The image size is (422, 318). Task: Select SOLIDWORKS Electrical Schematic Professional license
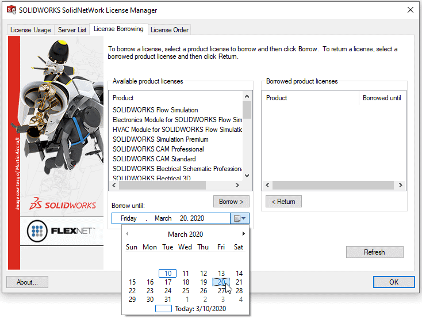click(x=177, y=169)
